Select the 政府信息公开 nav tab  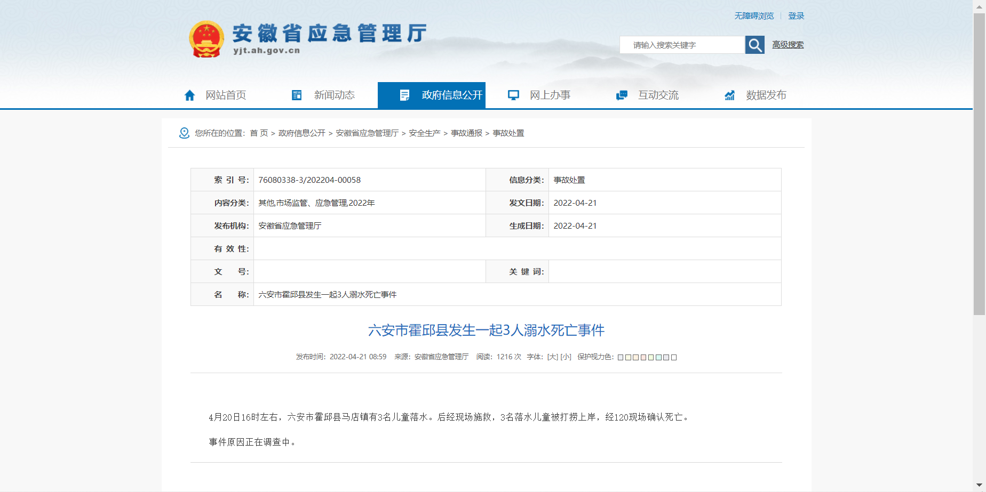point(432,95)
